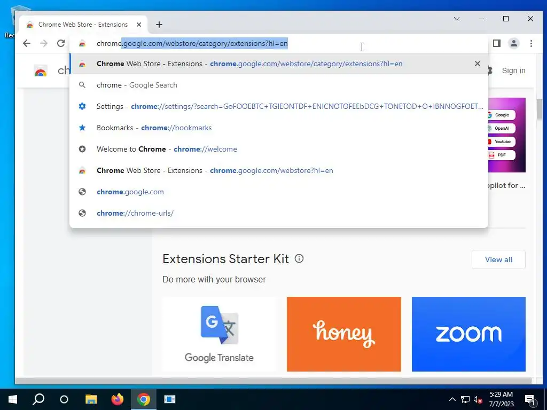Click the network icon in system tray
547x410 pixels.
465,399
